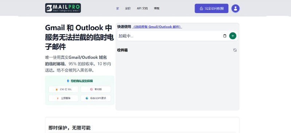Click the globe icon beside GDPR label
Screen dimensions: 291x133
tap(87, 98)
